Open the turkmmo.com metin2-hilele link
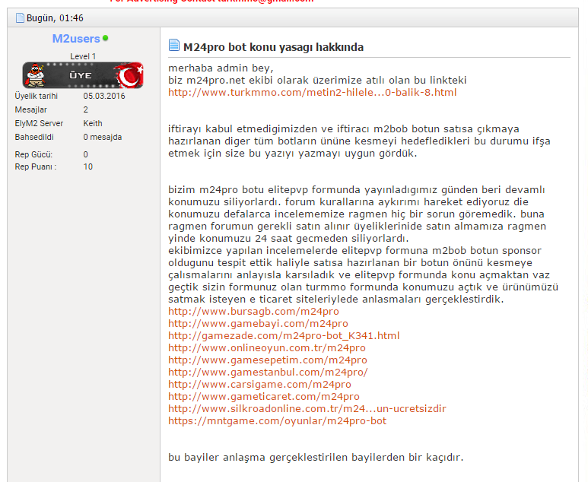This screenshot has height=482, width=588. pos(313,92)
